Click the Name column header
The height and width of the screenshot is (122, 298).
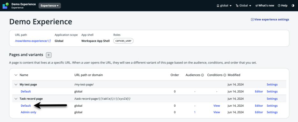coord(24,75)
